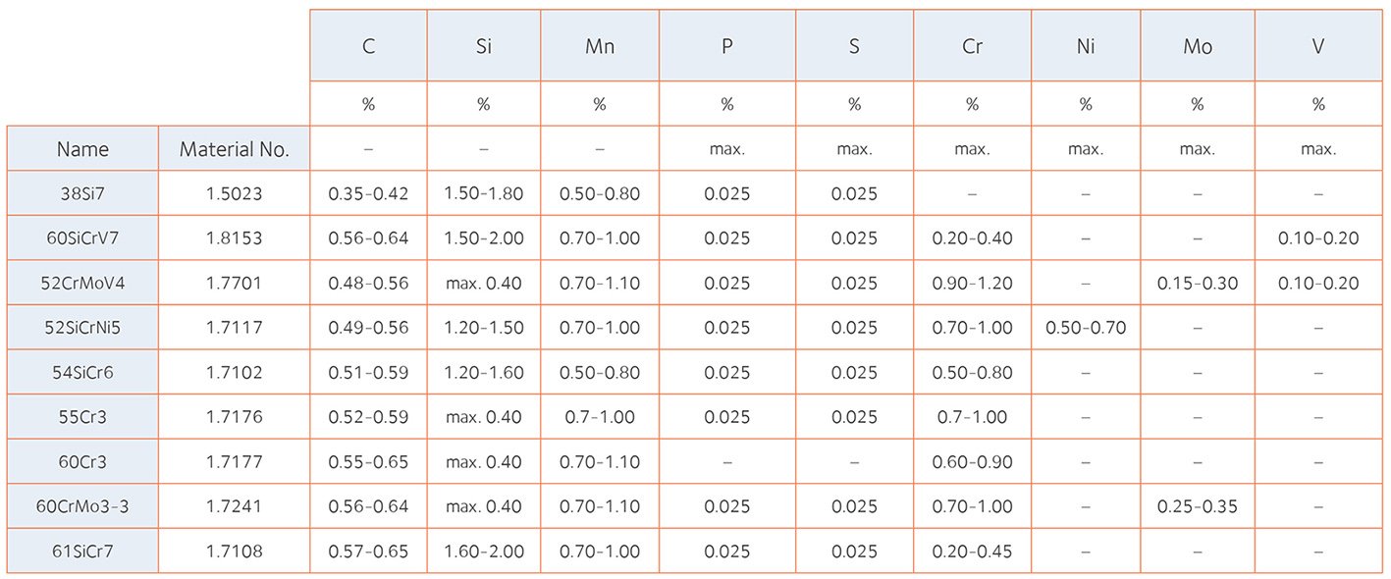Image resolution: width=1391 pixels, height=579 pixels.
Task: Click carbon range 0.35-0.42
Action: (368, 193)
